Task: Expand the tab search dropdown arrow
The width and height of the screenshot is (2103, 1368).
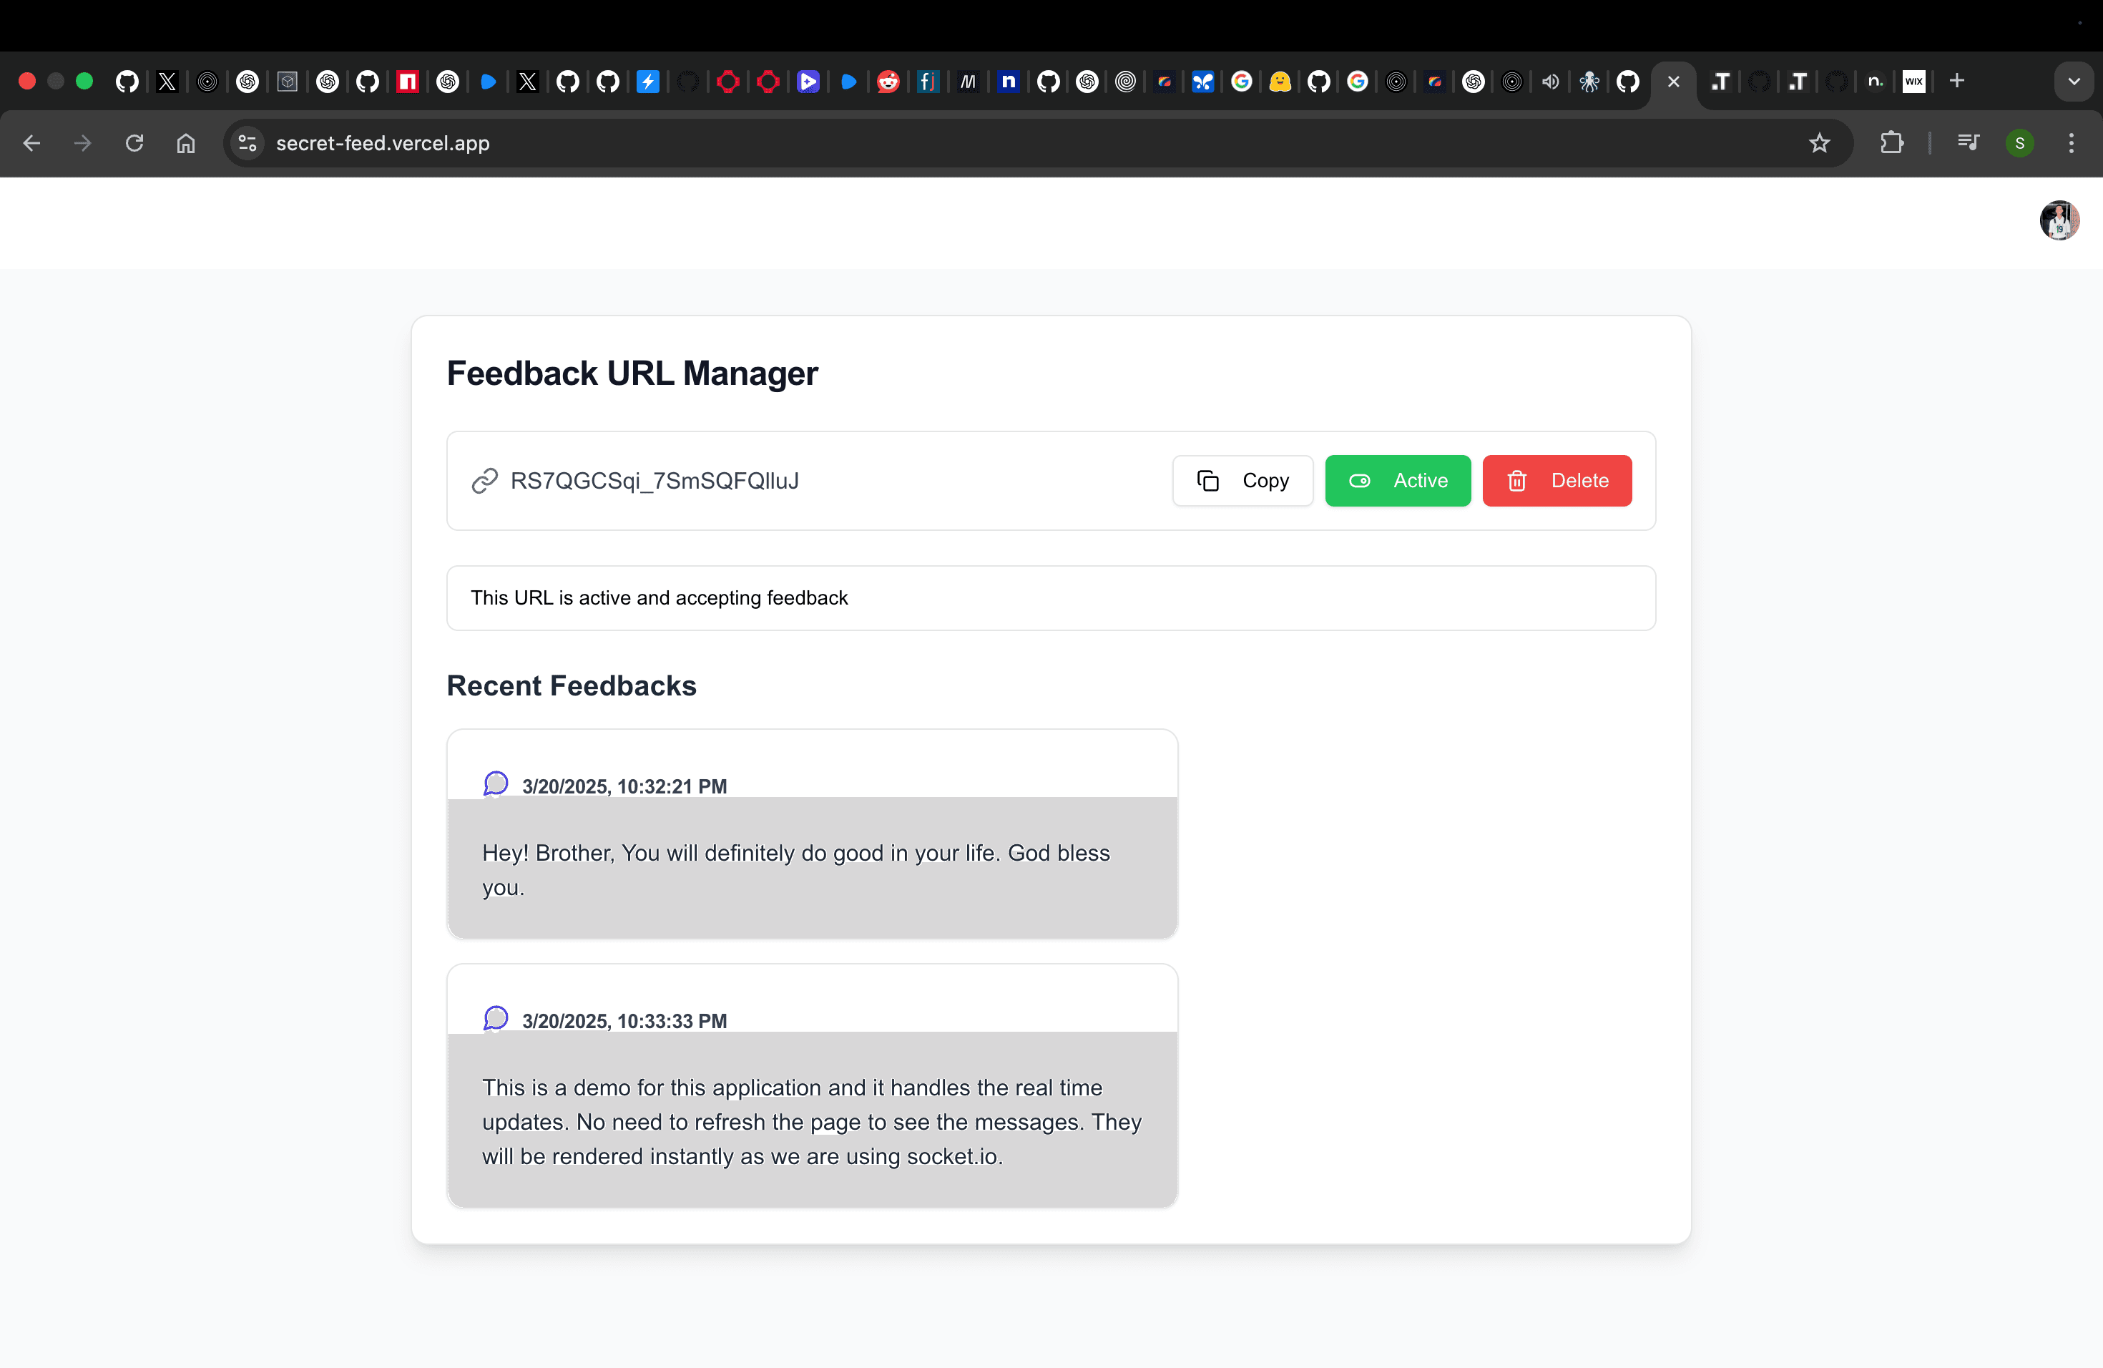Action: tap(2074, 82)
